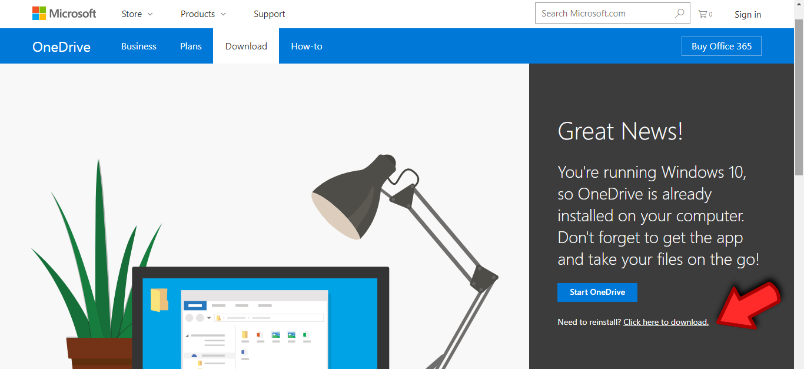Click the Microsoft logo
Viewport: 804px width, 369px height.
click(64, 14)
